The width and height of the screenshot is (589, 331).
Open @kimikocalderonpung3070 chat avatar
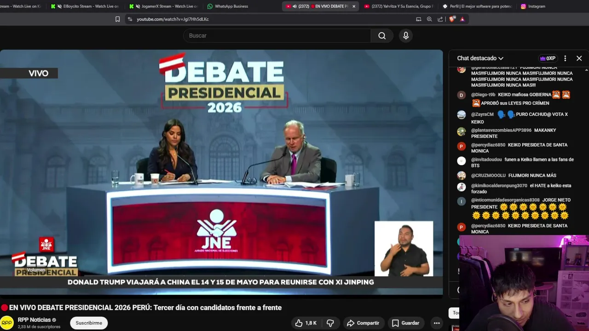tap(461, 187)
